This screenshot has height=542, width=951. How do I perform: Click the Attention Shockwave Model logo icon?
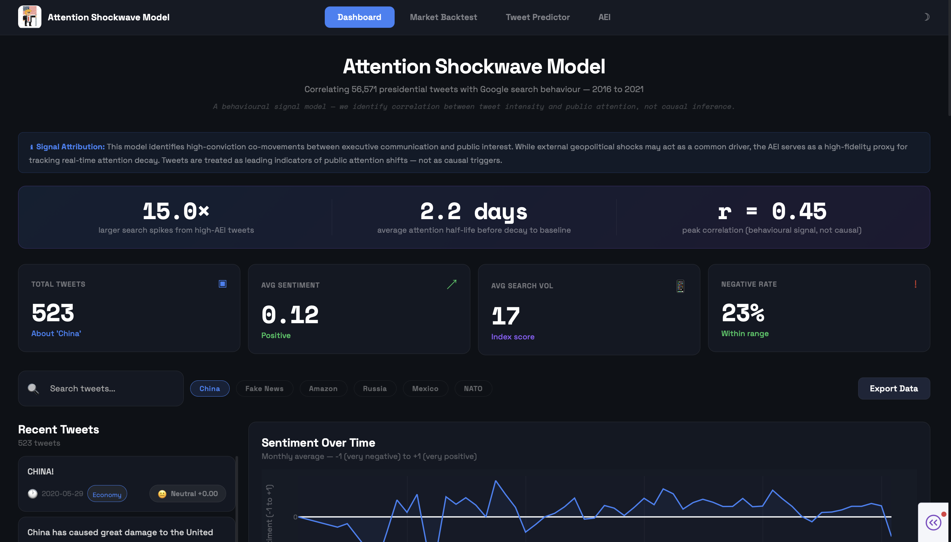coord(29,17)
